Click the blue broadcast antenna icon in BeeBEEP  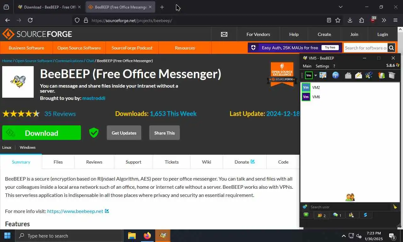pyautogui.click(x=336, y=75)
